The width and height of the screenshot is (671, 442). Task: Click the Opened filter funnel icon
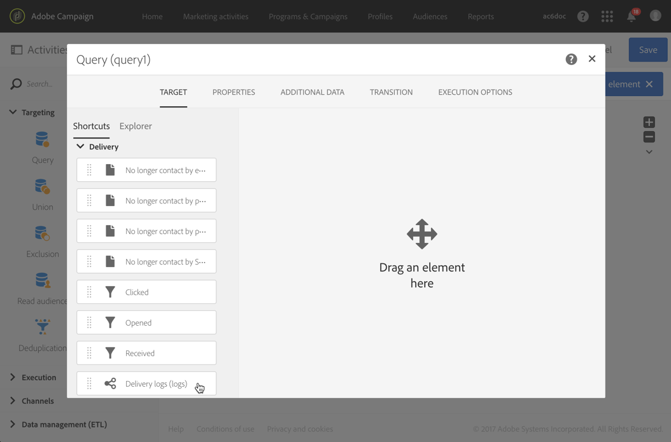coord(110,322)
